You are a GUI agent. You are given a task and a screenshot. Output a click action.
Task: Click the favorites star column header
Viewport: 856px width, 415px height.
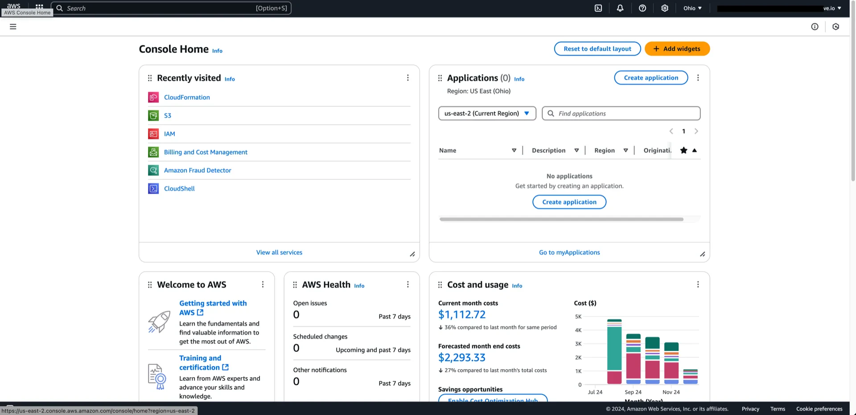click(x=683, y=151)
